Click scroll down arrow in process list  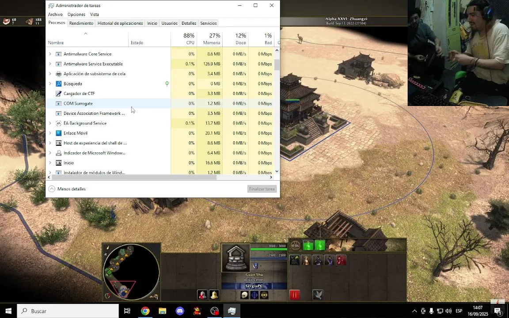(x=277, y=171)
